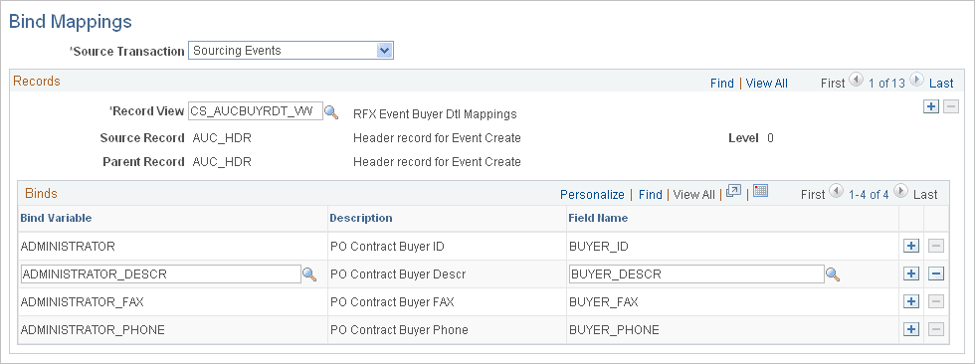Delete the ADMINISTRATOR bind row
Viewport: 975px width, 364px height.
tap(936, 246)
